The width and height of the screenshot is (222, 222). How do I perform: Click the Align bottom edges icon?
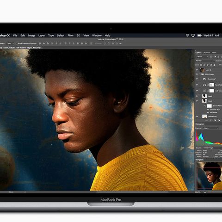point(48,43)
